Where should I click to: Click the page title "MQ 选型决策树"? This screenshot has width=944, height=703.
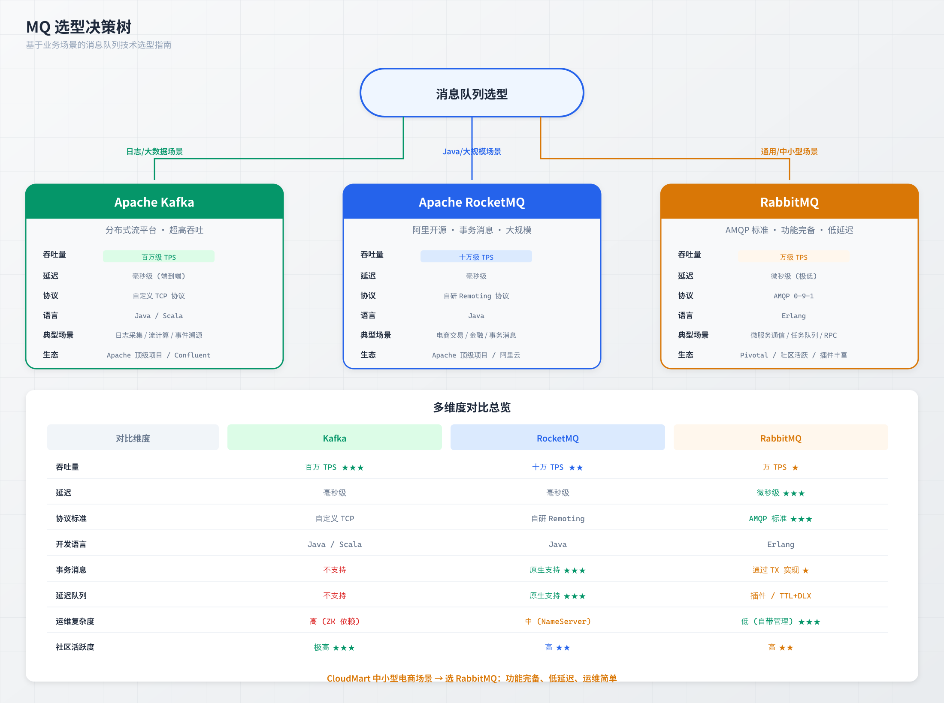[79, 27]
